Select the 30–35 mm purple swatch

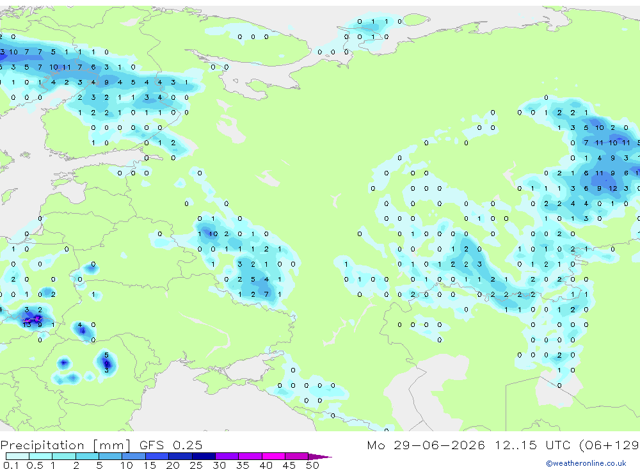[227, 456]
